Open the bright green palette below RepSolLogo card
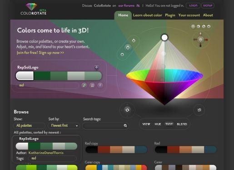 [46, 167]
